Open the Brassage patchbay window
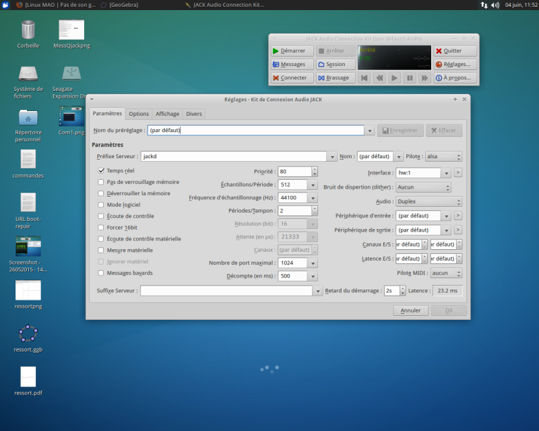 click(x=336, y=77)
